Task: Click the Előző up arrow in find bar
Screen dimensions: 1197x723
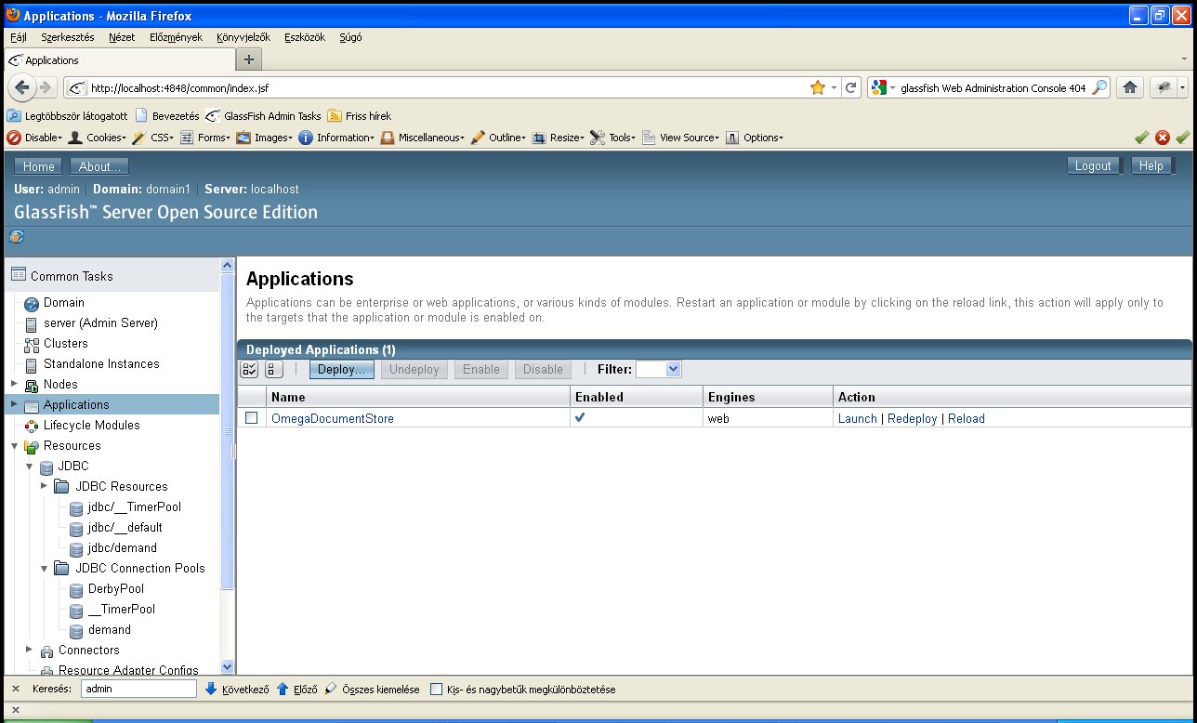Action: point(283,690)
